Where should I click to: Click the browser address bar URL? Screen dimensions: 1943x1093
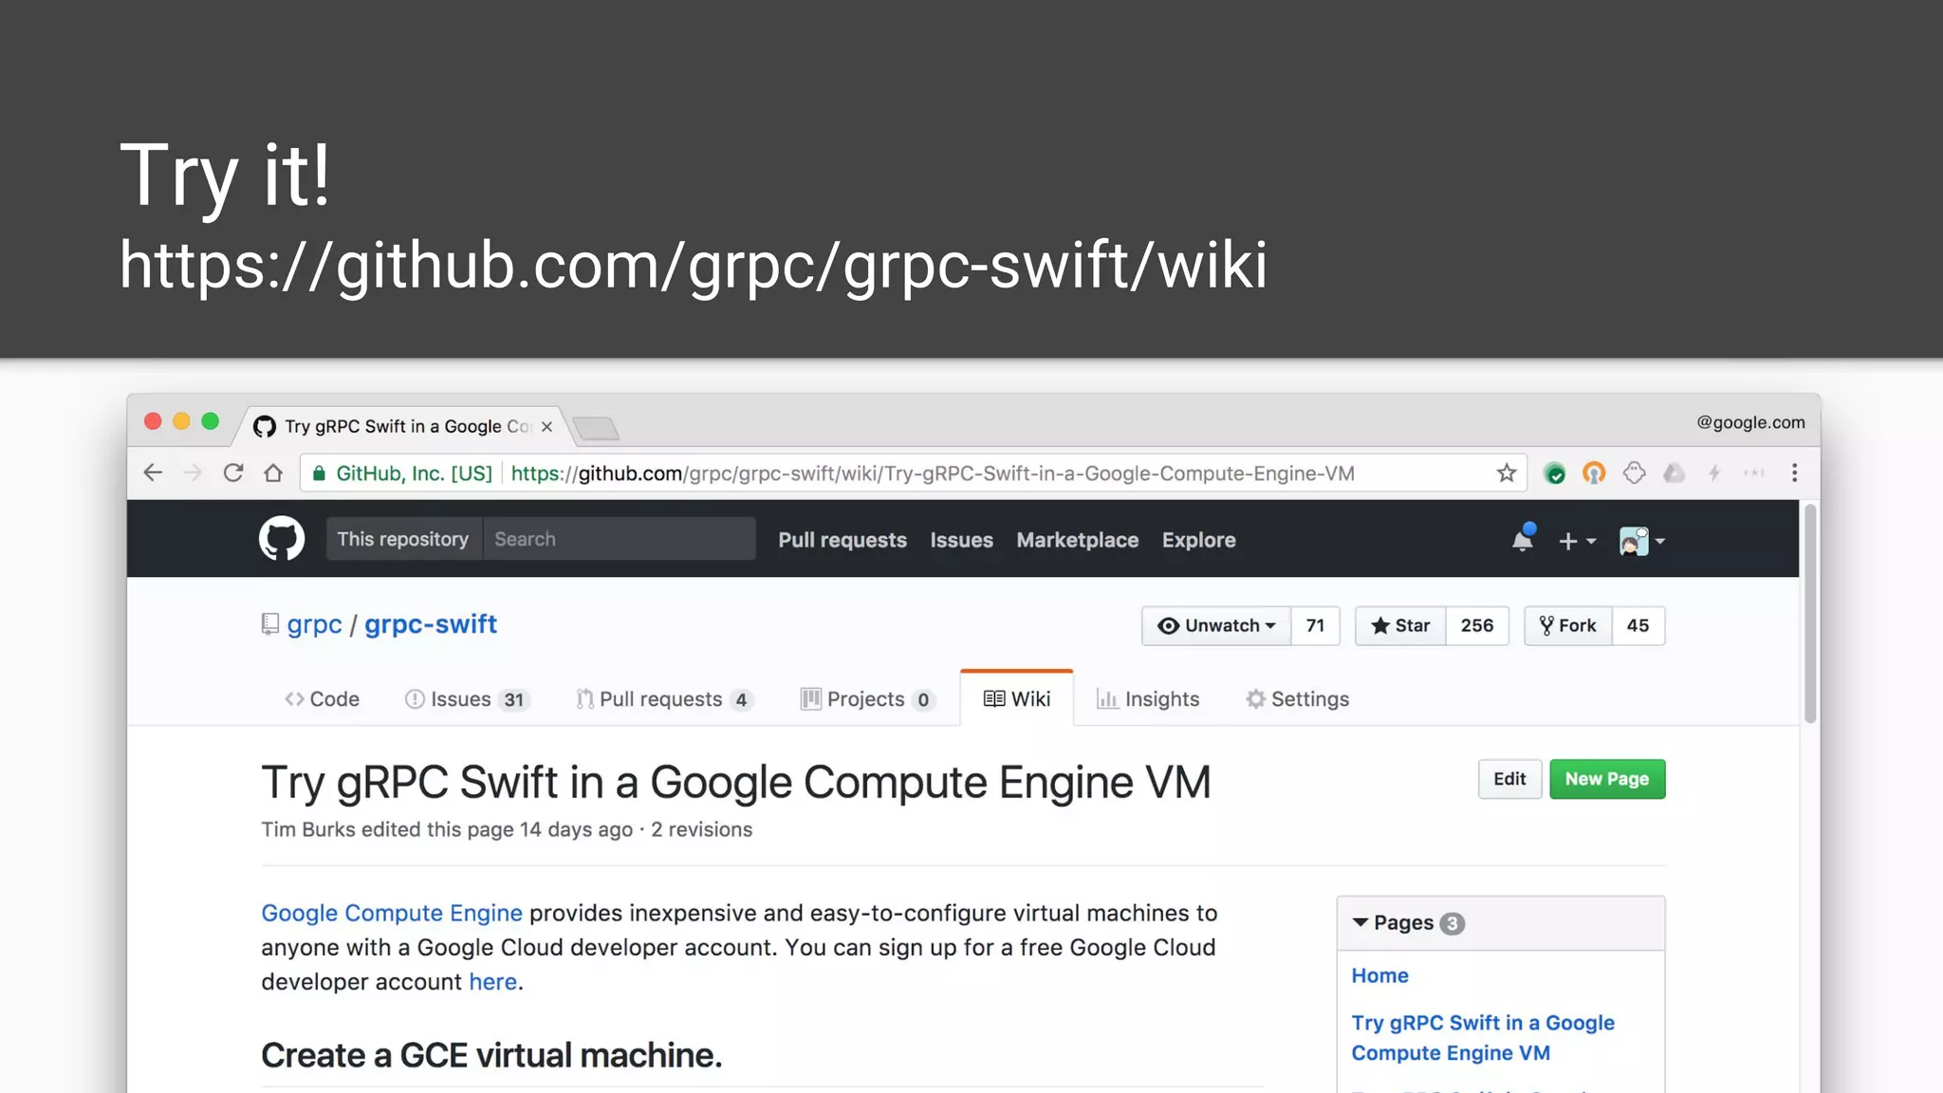[932, 473]
